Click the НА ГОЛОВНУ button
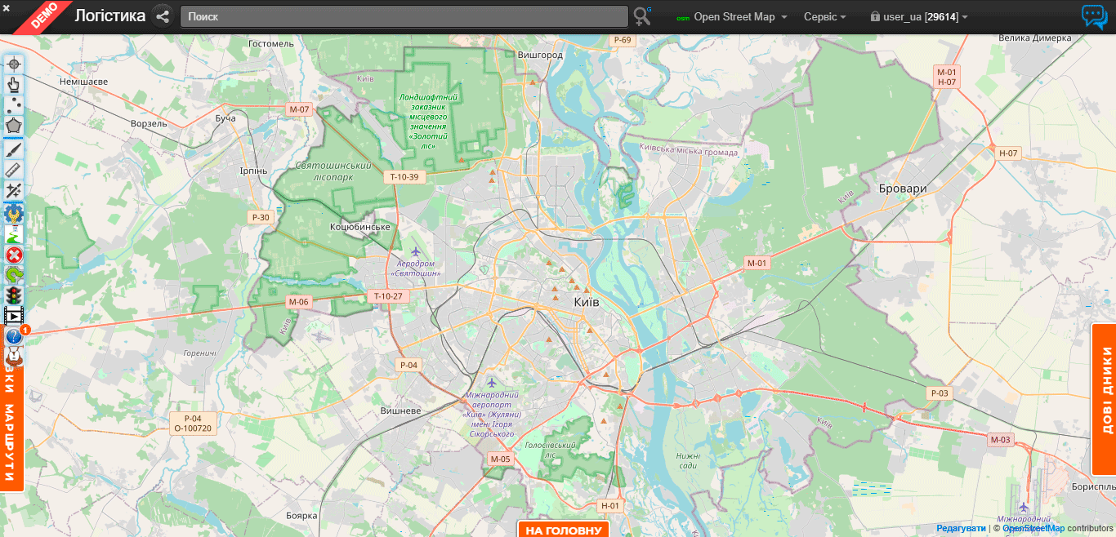The height and width of the screenshot is (537, 1116). pyautogui.click(x=563, y=529)
